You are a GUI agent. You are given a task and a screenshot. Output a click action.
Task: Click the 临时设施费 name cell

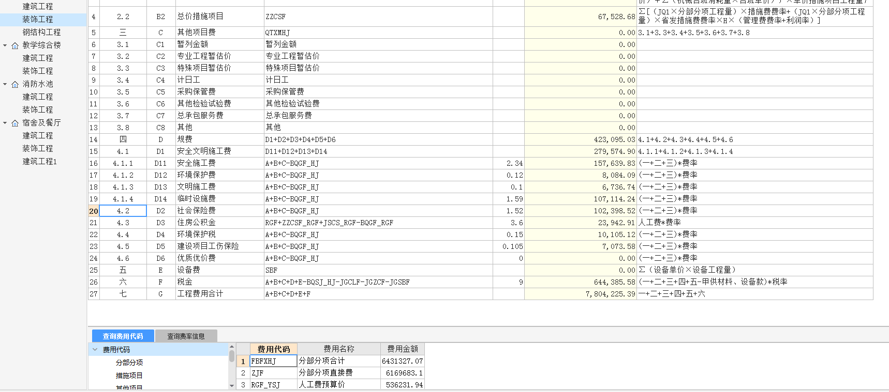pos(219,199)
